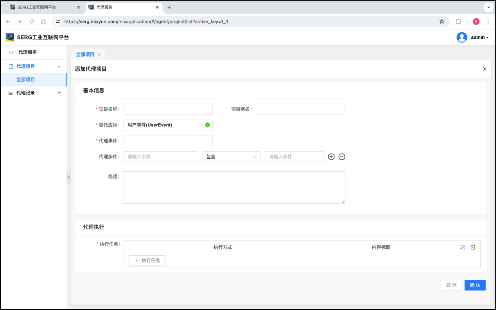
Task: Close the 添加代理项目 dialog panel
Action: click(x=484, y=69)
